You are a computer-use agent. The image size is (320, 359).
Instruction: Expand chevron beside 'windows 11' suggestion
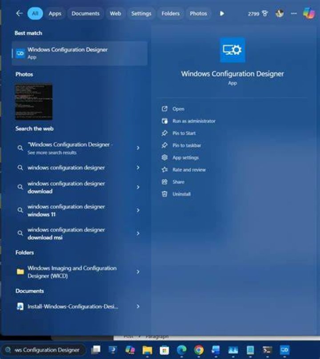coord(138,210)
